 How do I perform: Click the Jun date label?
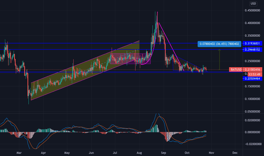91,153
